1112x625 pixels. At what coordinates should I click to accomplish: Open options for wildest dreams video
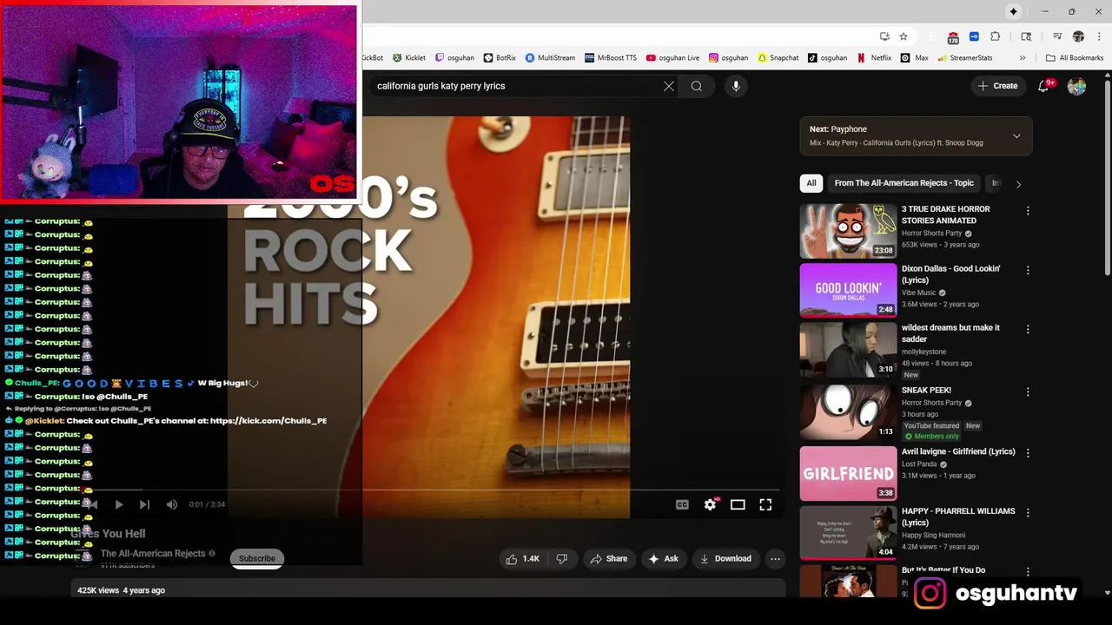tap(1028, 329)
